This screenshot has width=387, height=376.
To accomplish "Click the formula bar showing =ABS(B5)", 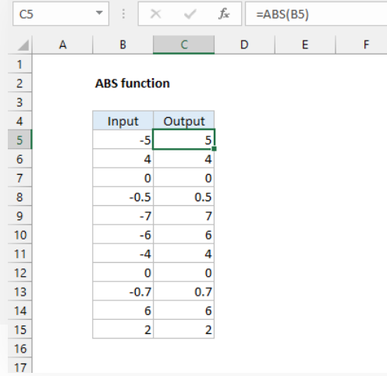I will (x=316, y=14).
